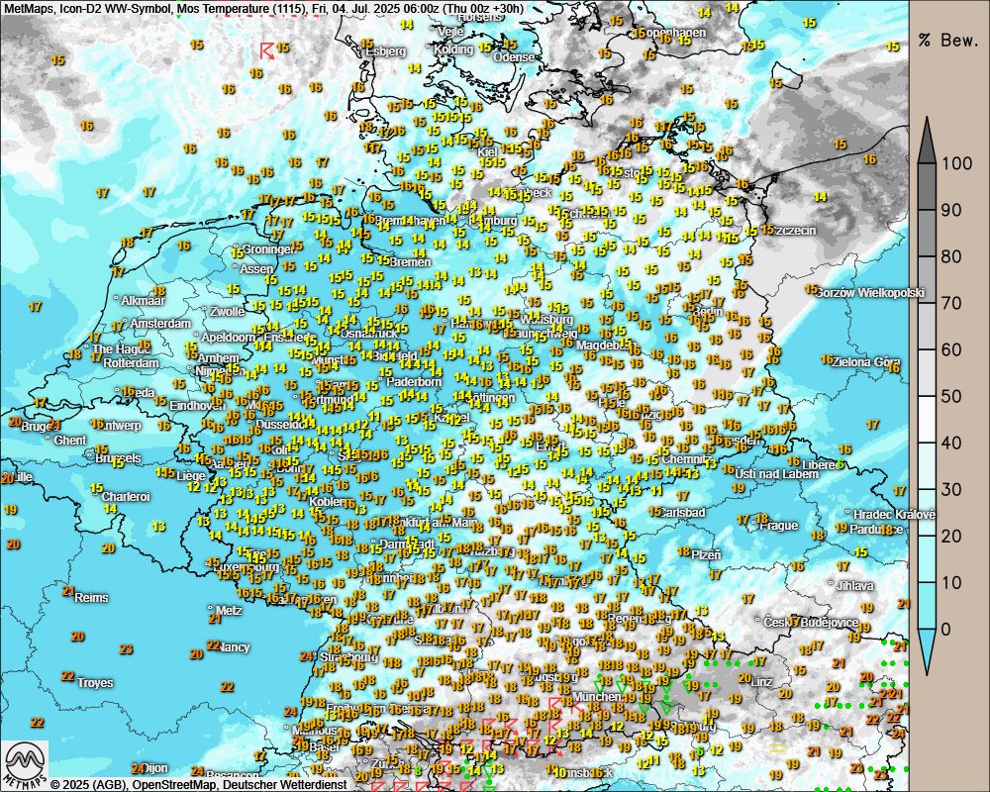990x792 pixels.
Task: Click the green rain dots right of Liberec
Action: pyautogui.click(x=841, y=464)
